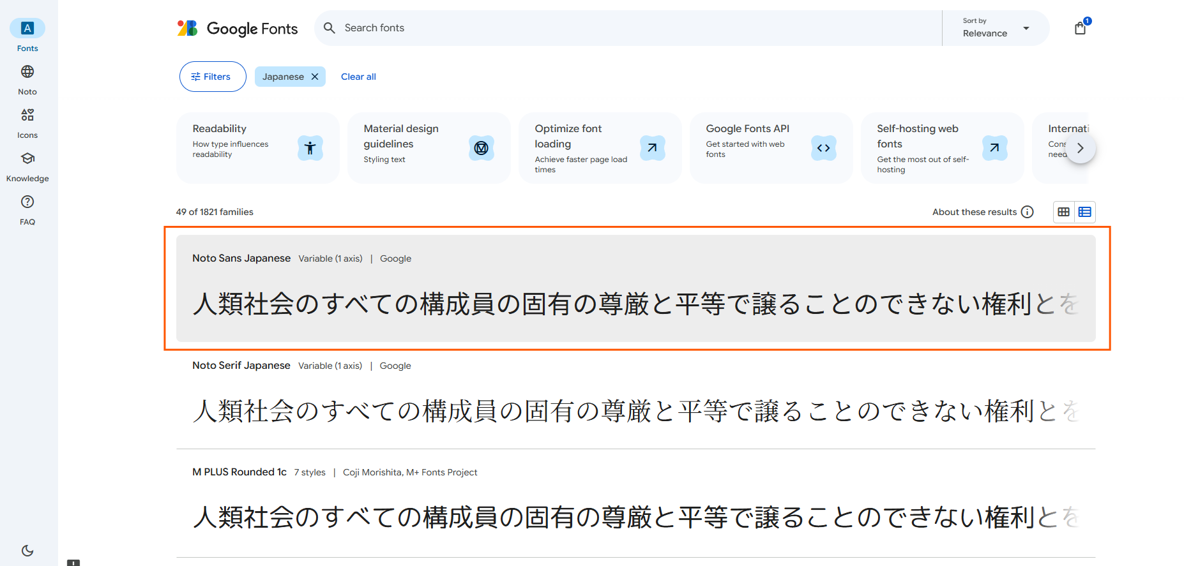Advance the cards carousel with chevron
The width and height of the screenshot is (1184, 566).
click(x=1081, y=148)
